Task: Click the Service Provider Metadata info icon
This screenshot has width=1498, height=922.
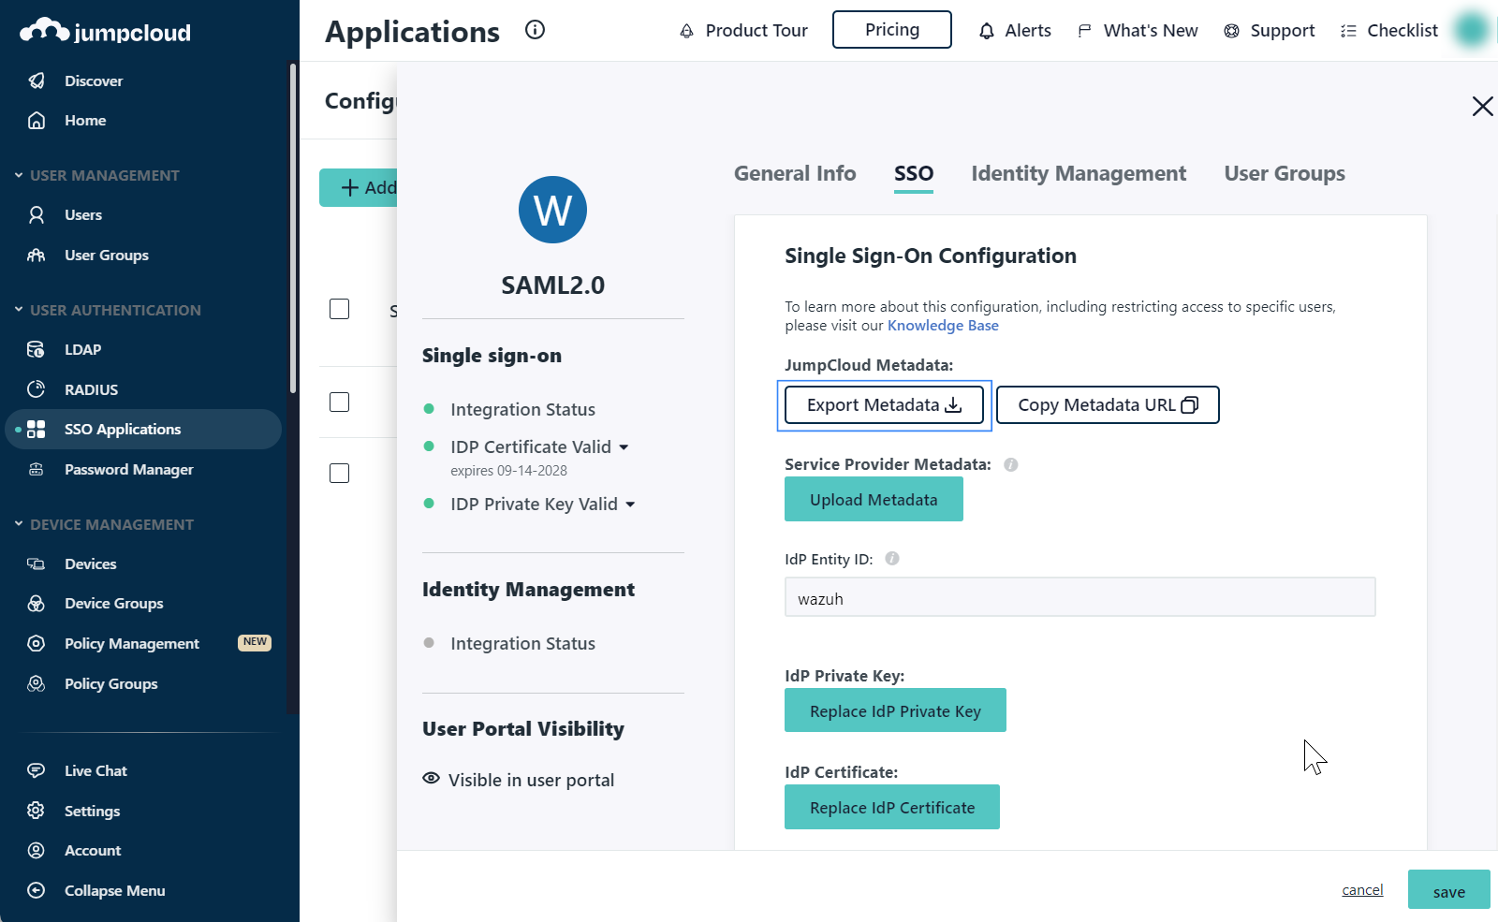Action: 1011,464
